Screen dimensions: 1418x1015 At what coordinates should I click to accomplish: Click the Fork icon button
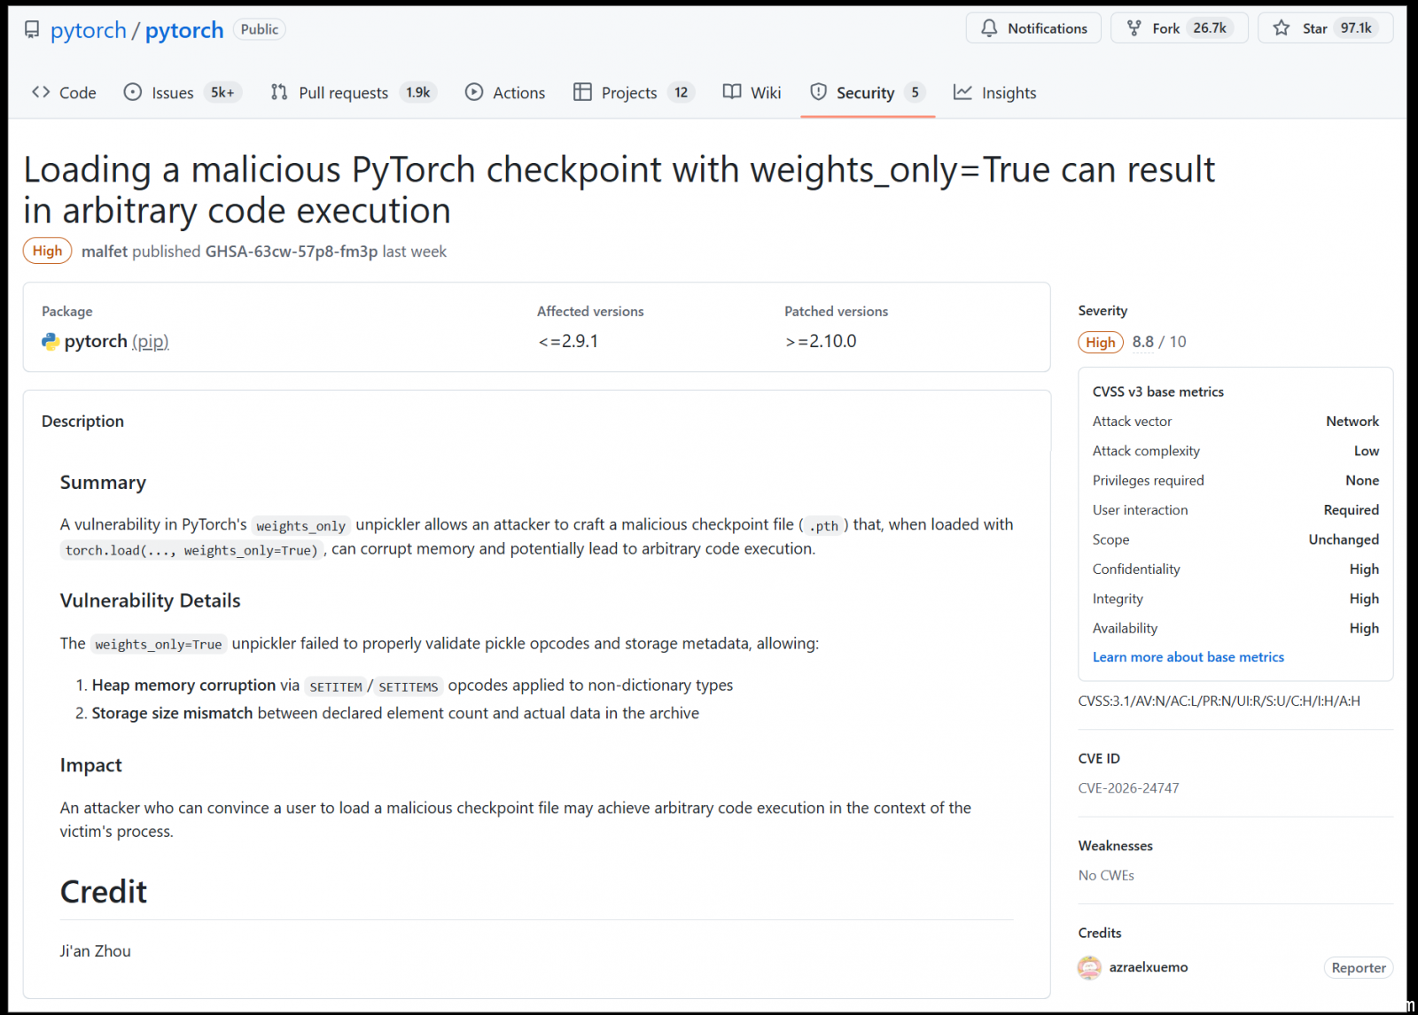(x=1134, y=28)
